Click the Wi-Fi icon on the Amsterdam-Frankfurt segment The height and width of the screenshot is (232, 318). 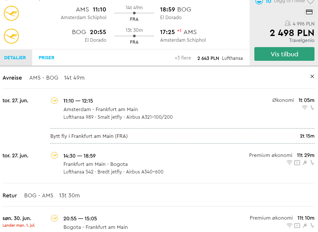(x=304, y=108)
